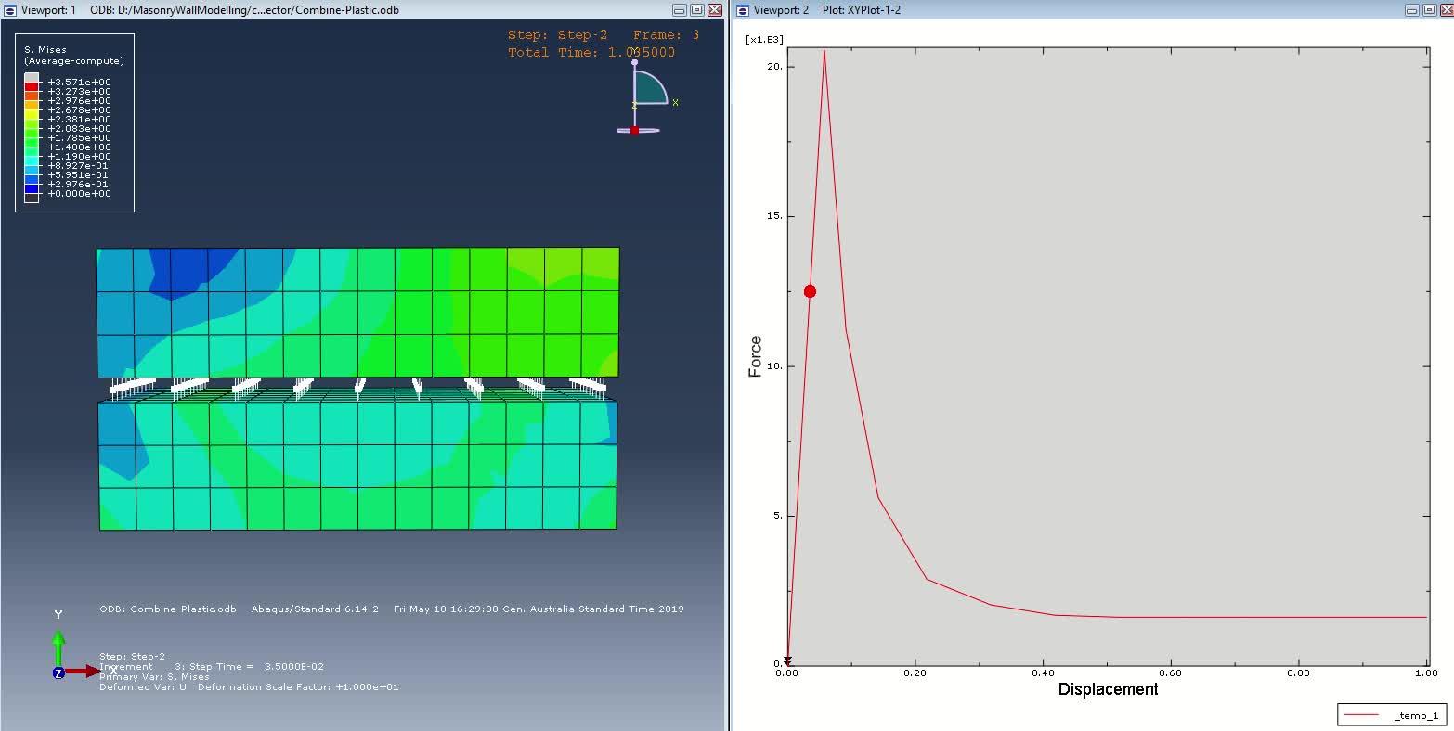
Task: Click the red legend swatch for +3.571e+00
Action: coord(32,86)
